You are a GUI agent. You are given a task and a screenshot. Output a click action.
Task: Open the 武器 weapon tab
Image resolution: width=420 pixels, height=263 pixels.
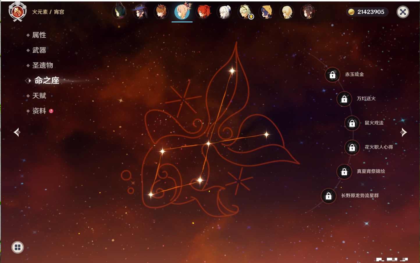click(39, 50)
